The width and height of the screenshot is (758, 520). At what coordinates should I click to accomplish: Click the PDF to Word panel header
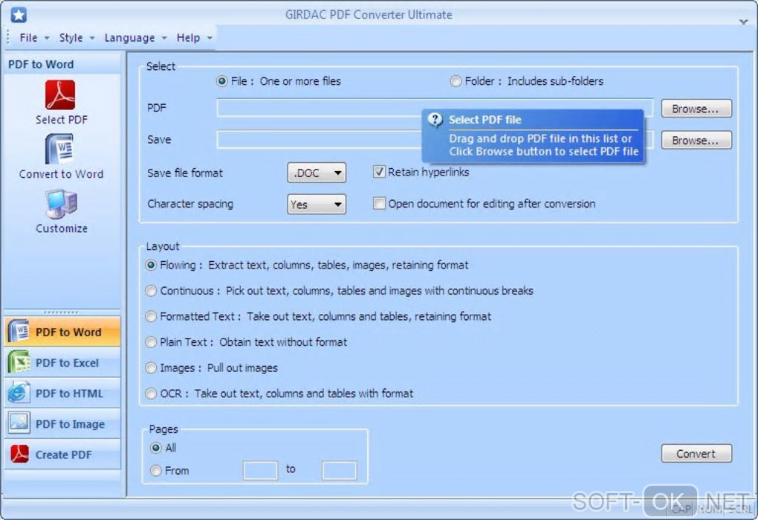[x=63, y=64]
